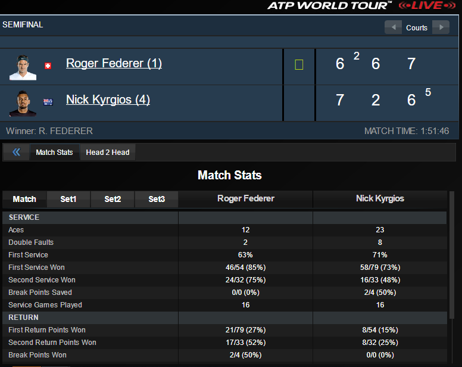462x367 pixels.
Task: Click the Courts label
Action: (x=417, y=27)
